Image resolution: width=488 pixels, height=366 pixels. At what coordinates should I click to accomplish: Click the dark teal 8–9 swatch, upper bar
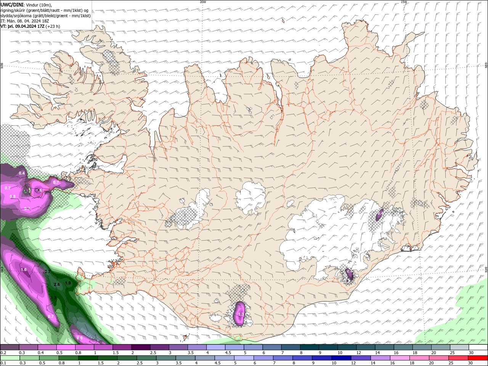310,347
